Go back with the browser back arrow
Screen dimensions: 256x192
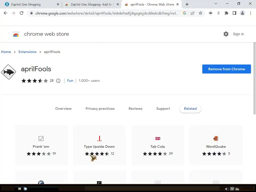coord(5,13)
